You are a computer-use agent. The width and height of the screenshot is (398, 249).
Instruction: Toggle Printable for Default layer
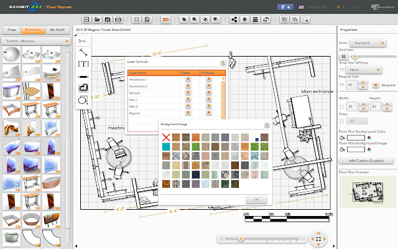209,93
